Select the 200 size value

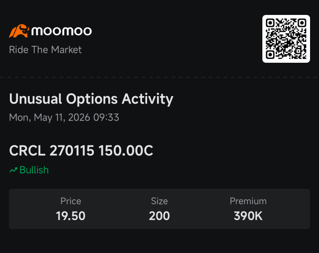[159, 216]
